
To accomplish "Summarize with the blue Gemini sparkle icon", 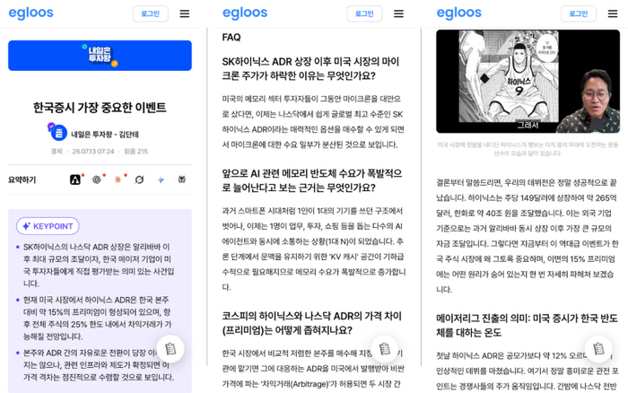I will tap(161, 179).
